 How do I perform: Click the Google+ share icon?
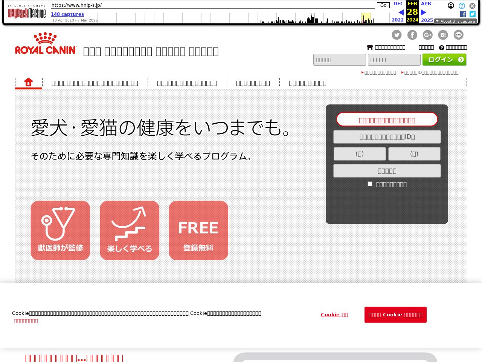pyautogui.click(x=427, y=35)
